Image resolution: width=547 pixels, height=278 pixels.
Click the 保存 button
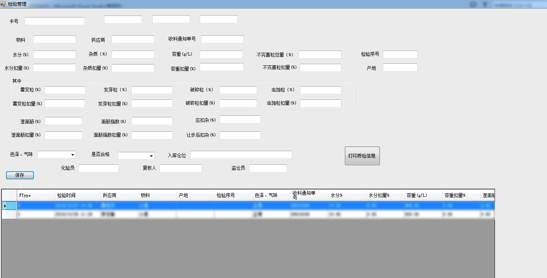tap(20, 175)
